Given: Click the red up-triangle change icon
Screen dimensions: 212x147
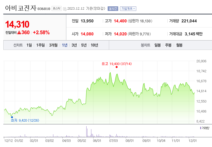Looking at the screenshot, I should (x=19, y=32).
